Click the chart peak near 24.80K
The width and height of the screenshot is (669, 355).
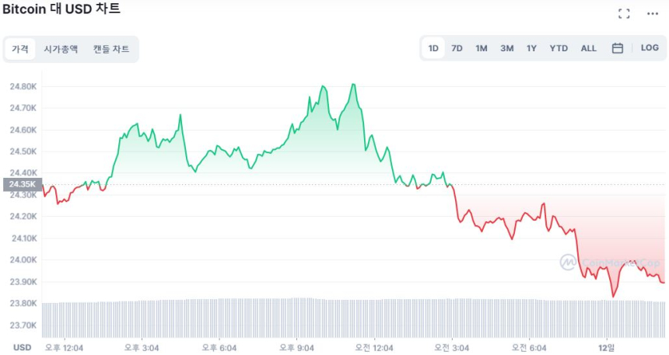pos(354,85)
